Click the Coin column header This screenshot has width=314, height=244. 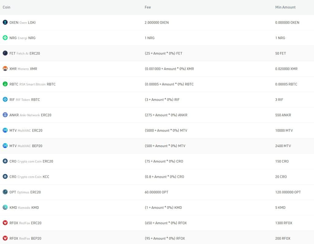6,7
